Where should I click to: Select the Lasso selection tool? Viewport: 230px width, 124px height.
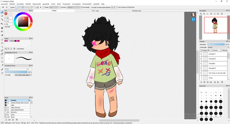pos(2,43)
